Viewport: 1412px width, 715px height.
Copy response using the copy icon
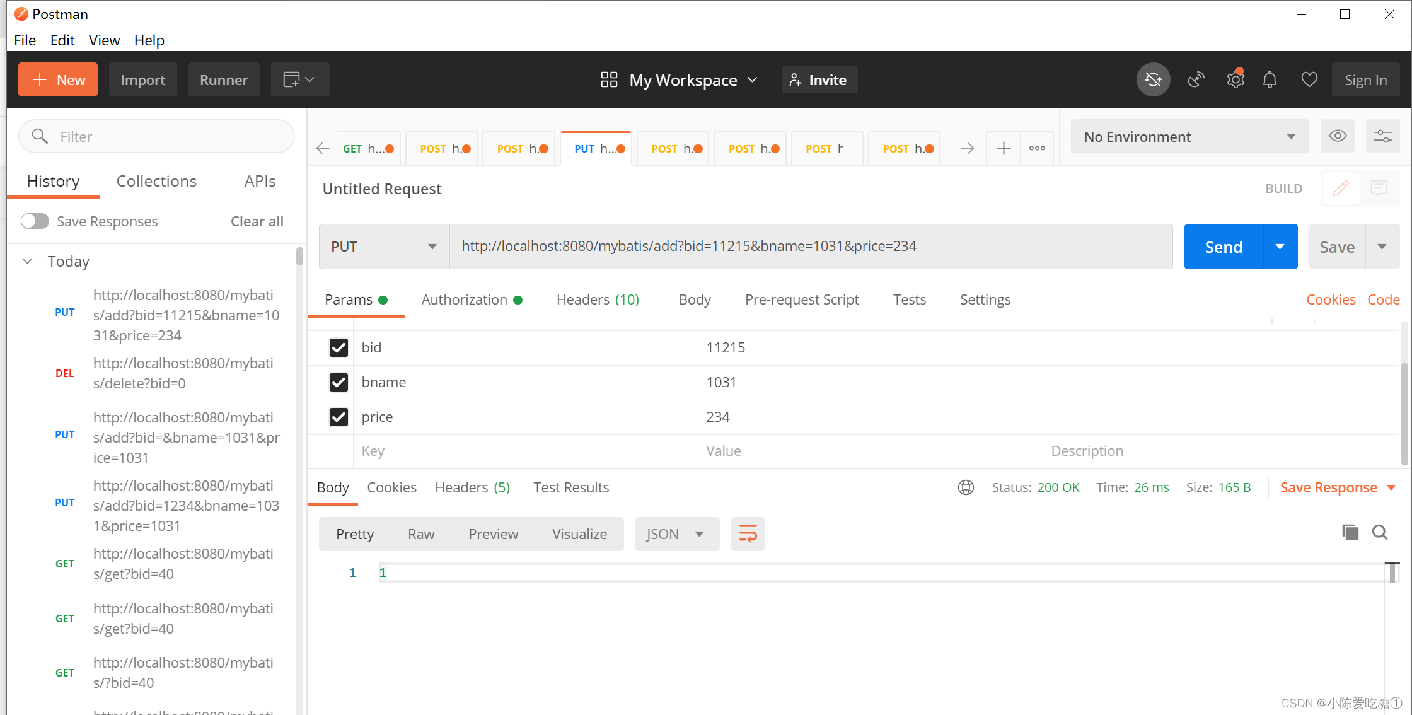coord(1350,533)
